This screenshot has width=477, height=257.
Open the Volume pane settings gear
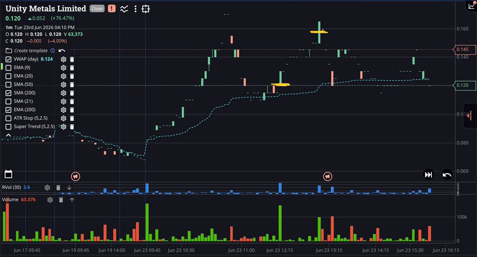50,200
